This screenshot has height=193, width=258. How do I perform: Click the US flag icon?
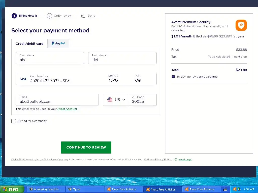pos(110,100)
